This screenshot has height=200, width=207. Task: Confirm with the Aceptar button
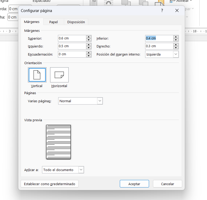[x=134, y=184]
